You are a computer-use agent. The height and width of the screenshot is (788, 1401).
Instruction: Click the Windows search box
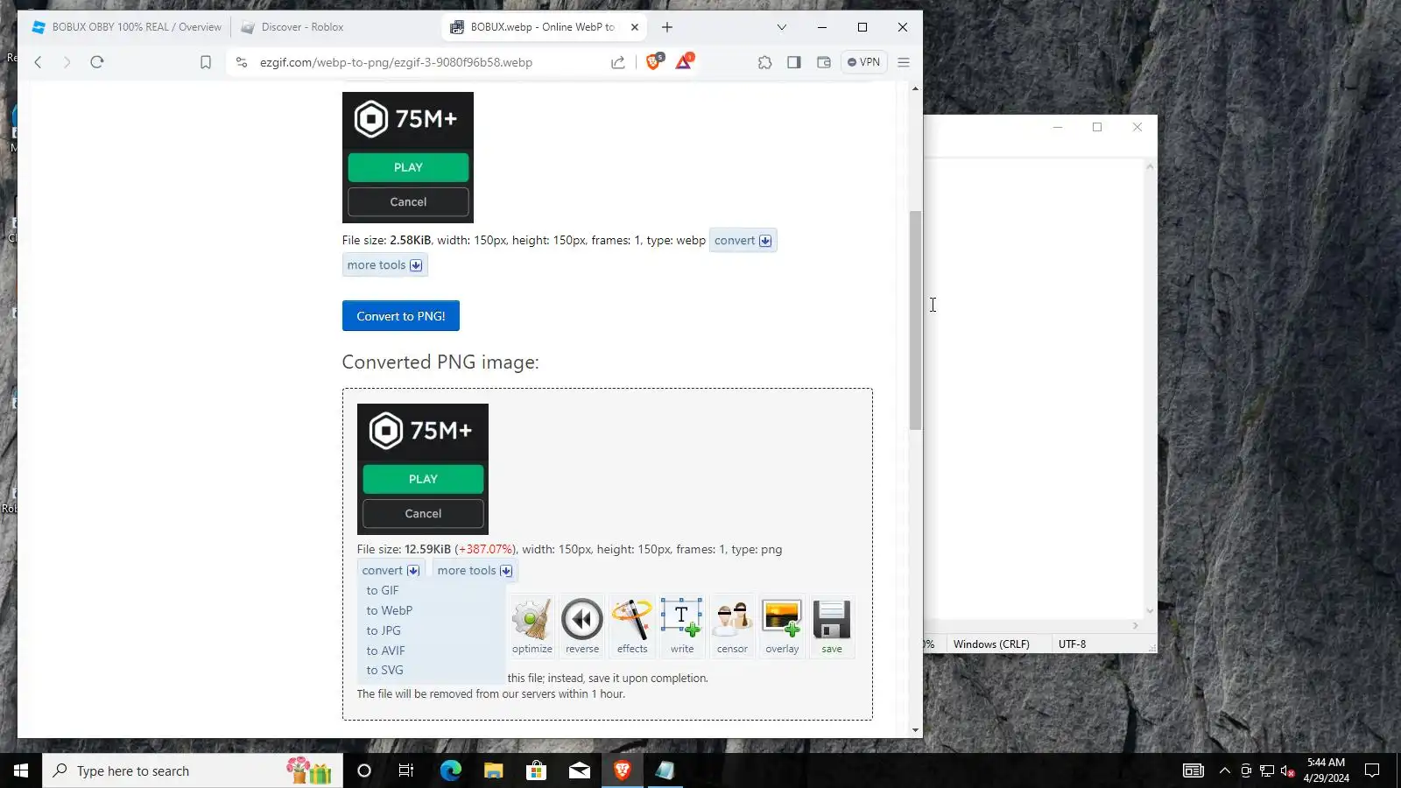point(193,770)
